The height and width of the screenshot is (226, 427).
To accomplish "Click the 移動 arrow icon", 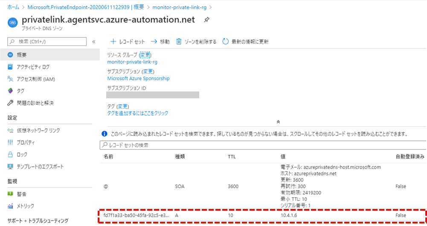I will [154, 42].
